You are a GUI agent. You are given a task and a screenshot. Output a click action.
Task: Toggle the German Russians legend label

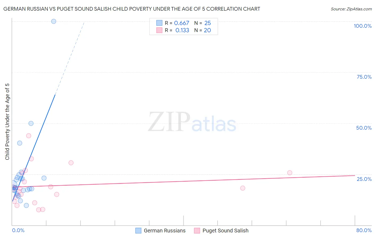(x=165, y=231)
